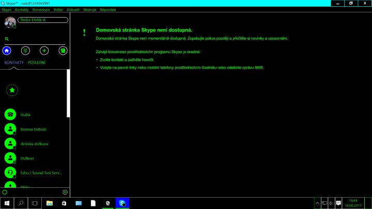Image resolution: width=372 pixels, height=209 pixels.
Task: Open the Action Center notification icon
Action: click(338, 203)
